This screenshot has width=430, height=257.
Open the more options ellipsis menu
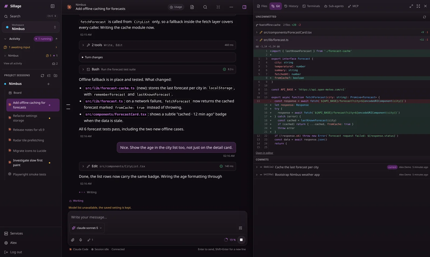point(231,7)
